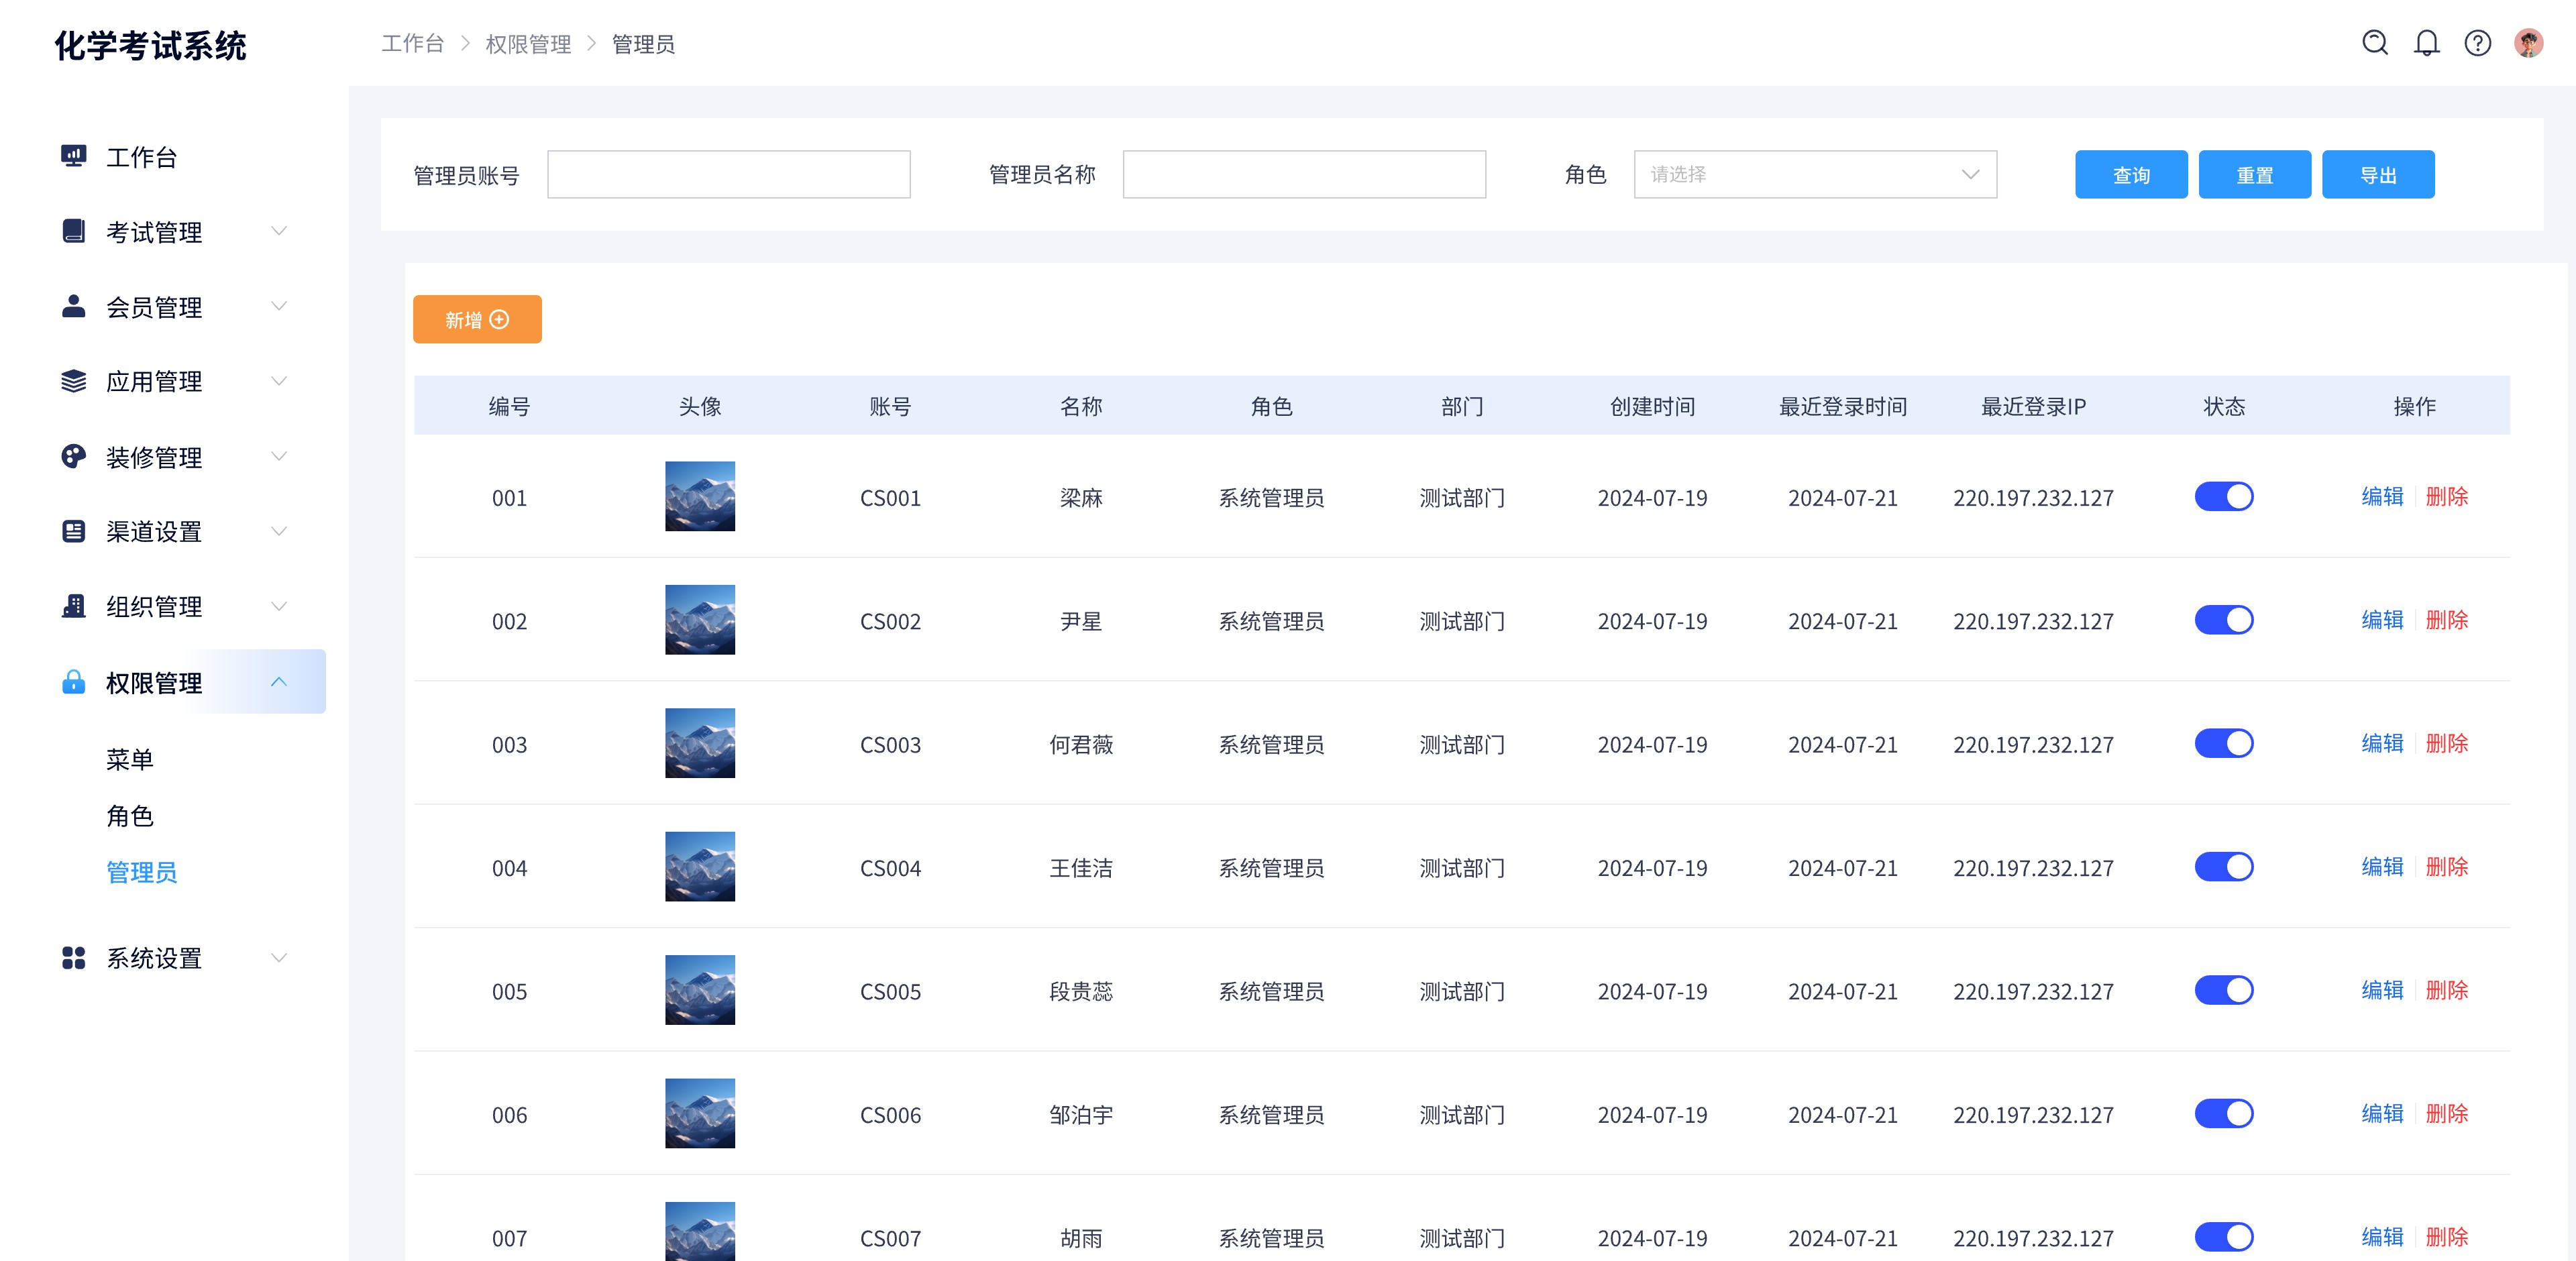The image size is (2576, 1261).
Task: Click the 应用管理 layers icon
Action: pos(74,382)
